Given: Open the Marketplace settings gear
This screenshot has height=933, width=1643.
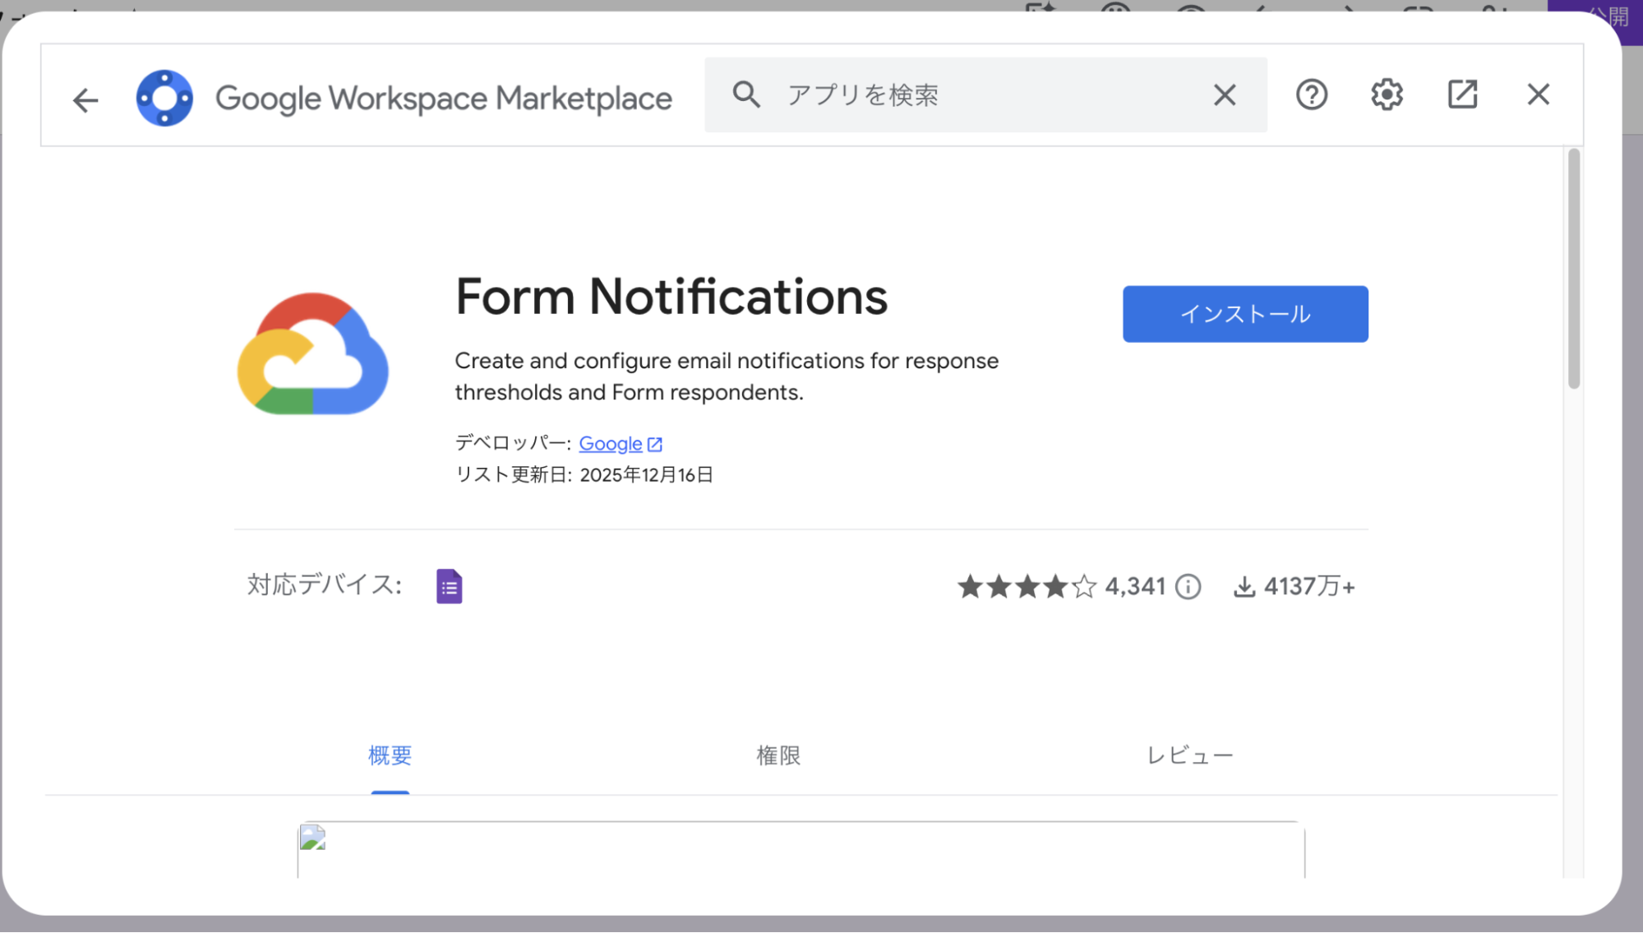Looking at the screenshot, I should pos(1386,95).
